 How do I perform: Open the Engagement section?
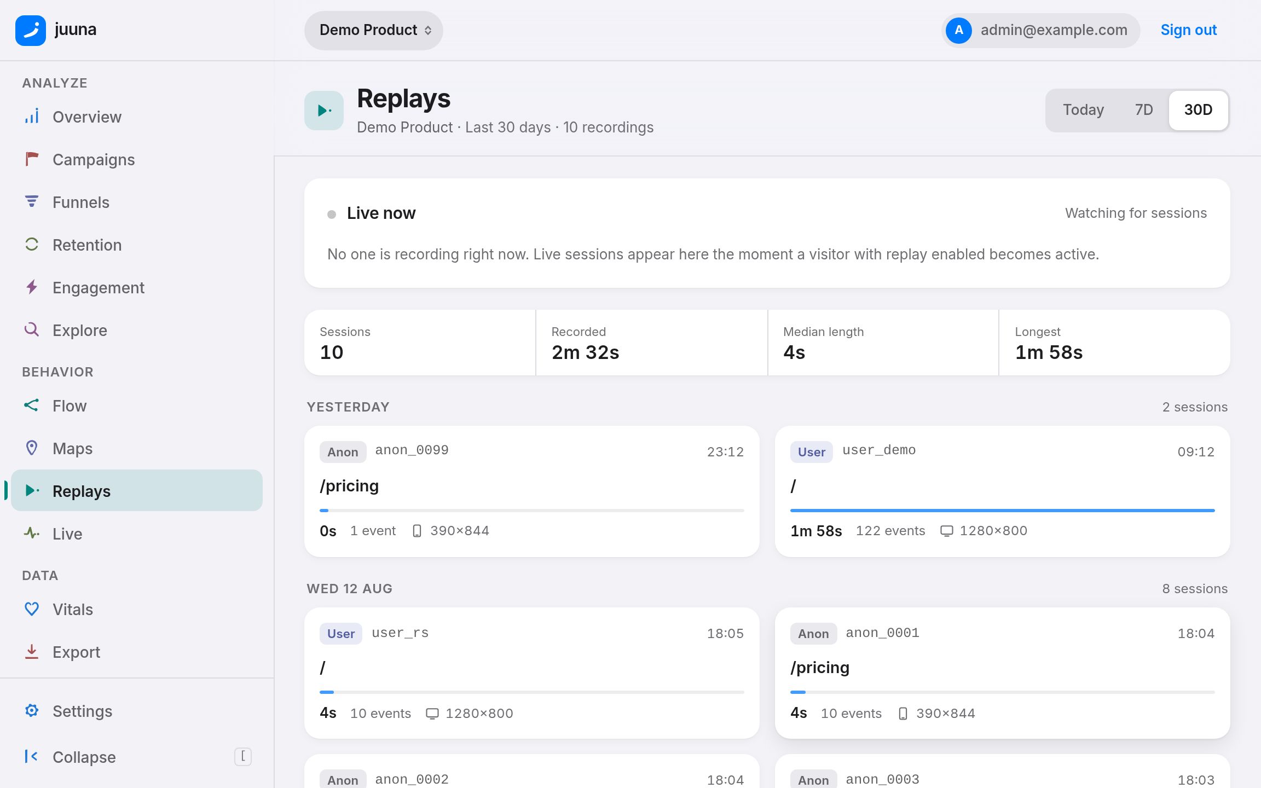point(137,287)
